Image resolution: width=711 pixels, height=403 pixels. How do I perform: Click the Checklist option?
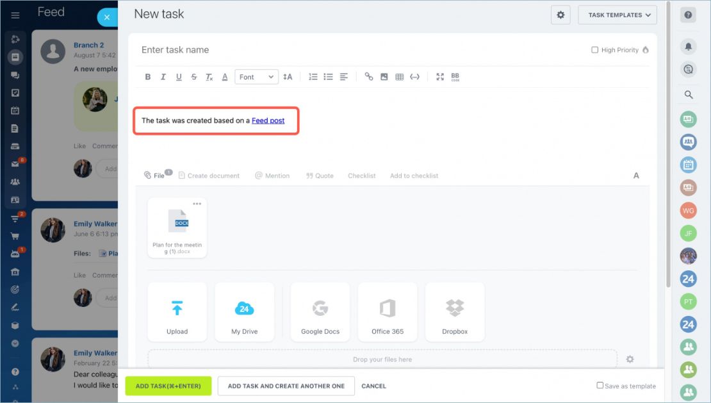click(362, 176)
